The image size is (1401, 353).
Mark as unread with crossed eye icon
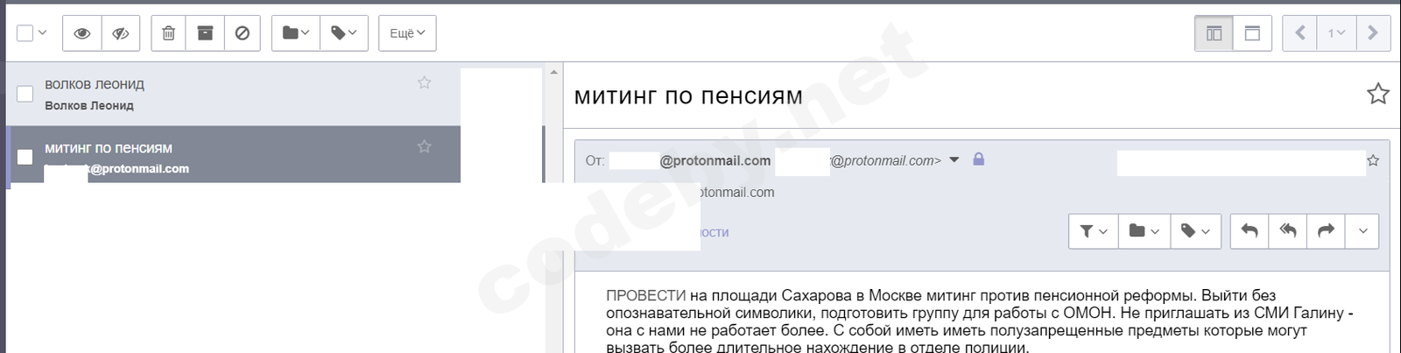(121, 33)
